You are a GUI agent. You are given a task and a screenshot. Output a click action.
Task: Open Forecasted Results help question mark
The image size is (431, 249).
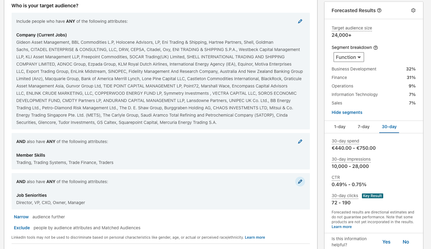coord(379,10)
